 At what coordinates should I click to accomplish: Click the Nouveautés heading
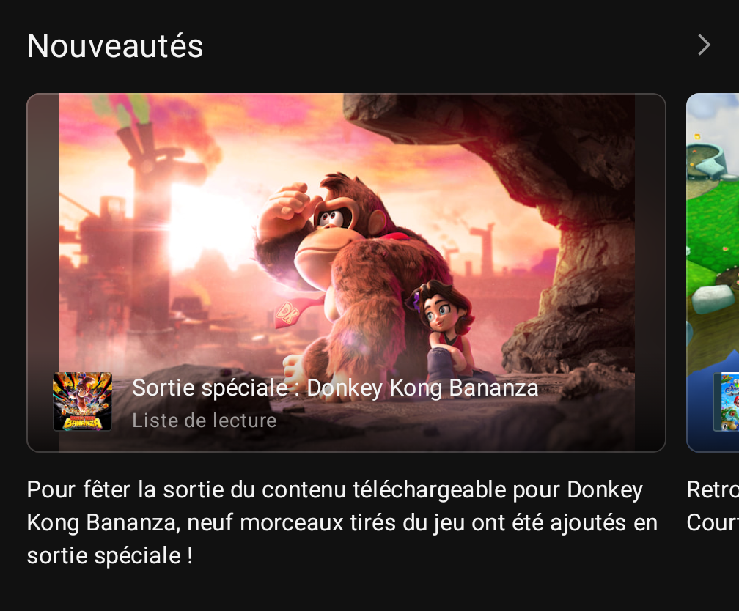(x=115, y=45)
